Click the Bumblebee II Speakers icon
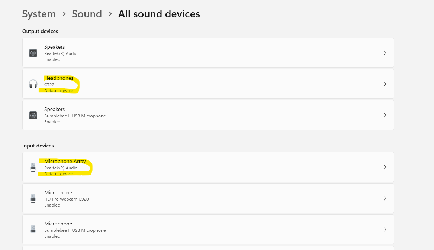Viewport: 434px width, 250px height. [33, 116]
